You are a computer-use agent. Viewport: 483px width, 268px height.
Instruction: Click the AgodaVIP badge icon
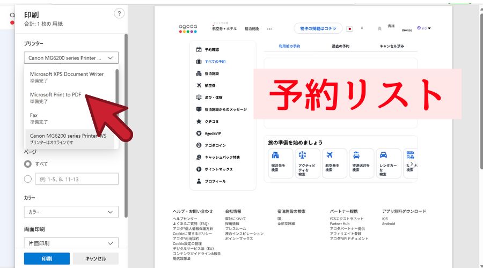199,133
